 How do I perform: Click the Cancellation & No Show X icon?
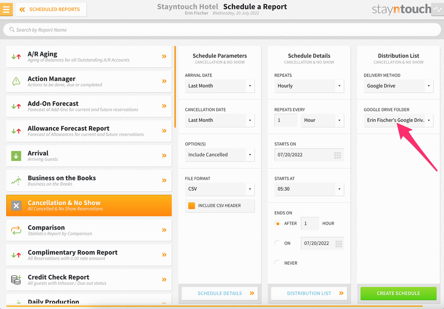coord(16,205)
